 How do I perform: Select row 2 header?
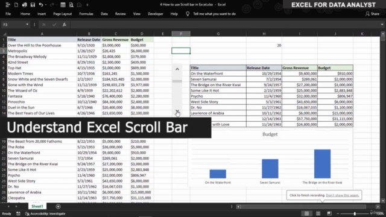tap(4, 45)
